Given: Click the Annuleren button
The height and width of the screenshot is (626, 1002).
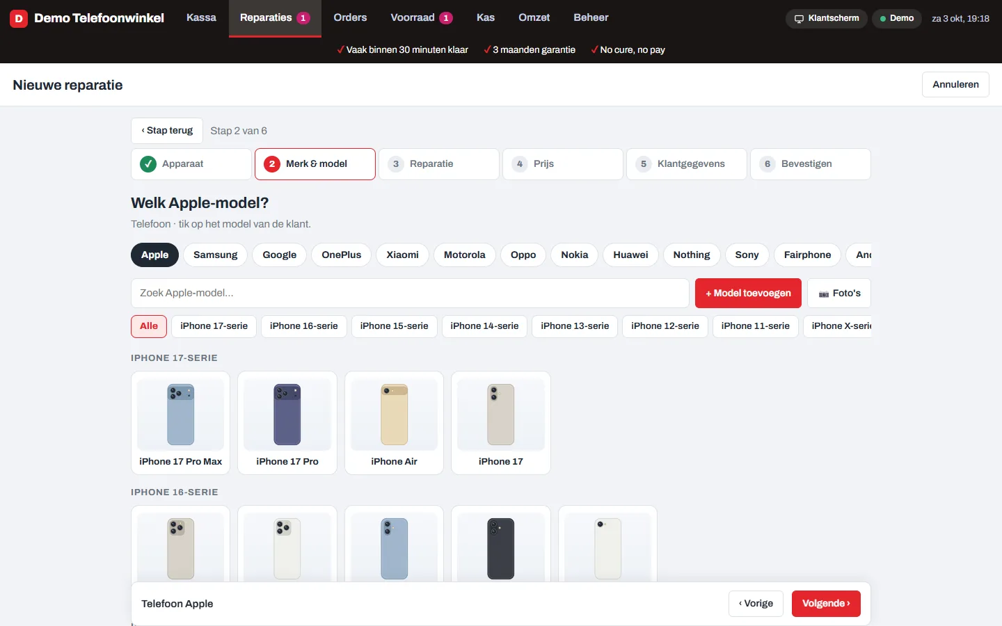Looking at the screenshot, I should point(955,85).
